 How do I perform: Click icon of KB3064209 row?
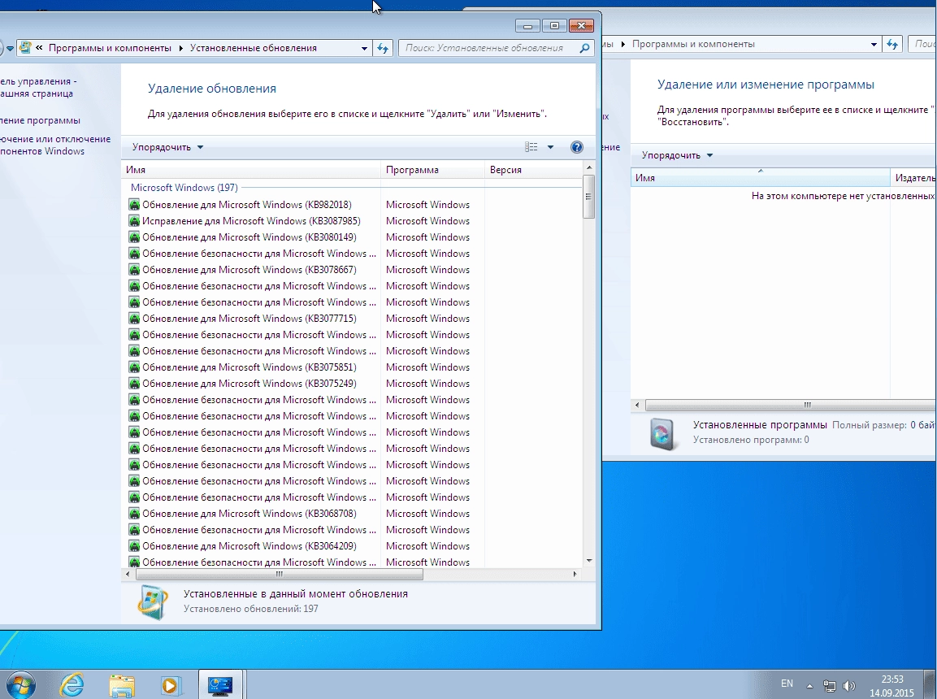tap(134, 545)
